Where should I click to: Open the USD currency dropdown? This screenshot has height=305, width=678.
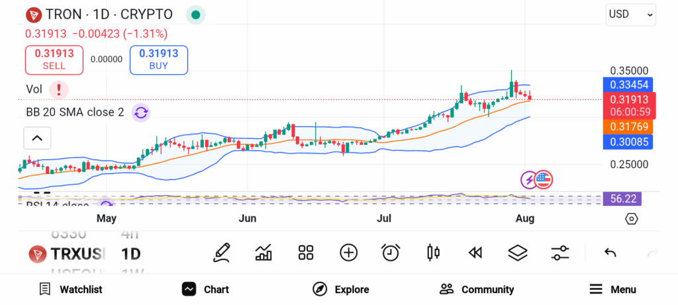coord(630,14)
